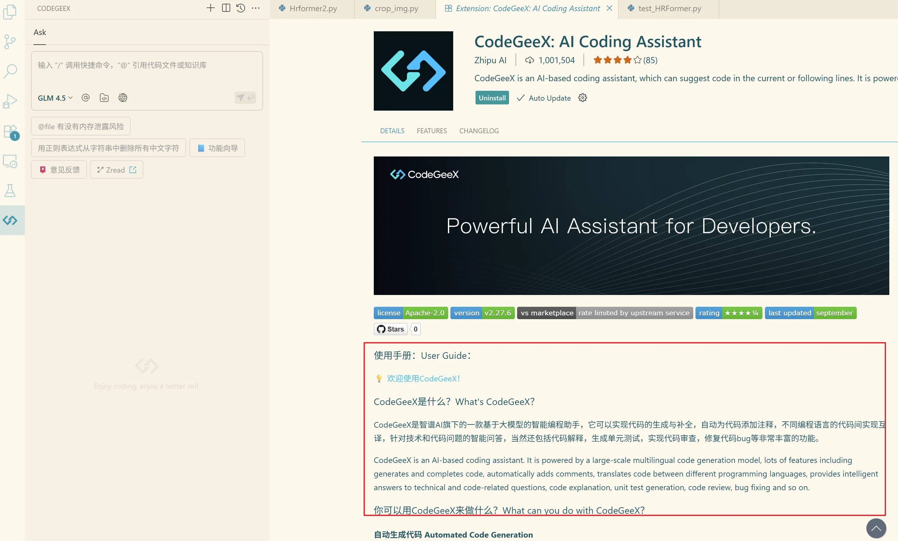This screenshot has width=898, height=541.
Task: Toggle the web search globe icon
Action: 123,98
